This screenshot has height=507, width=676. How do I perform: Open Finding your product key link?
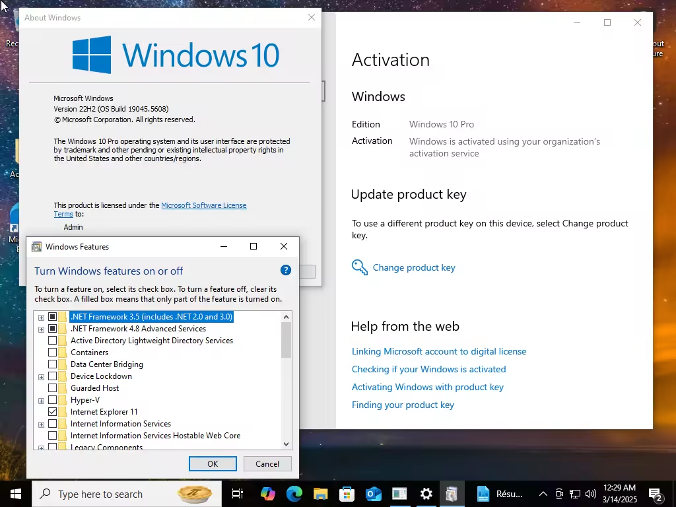(x=403, y=405)
